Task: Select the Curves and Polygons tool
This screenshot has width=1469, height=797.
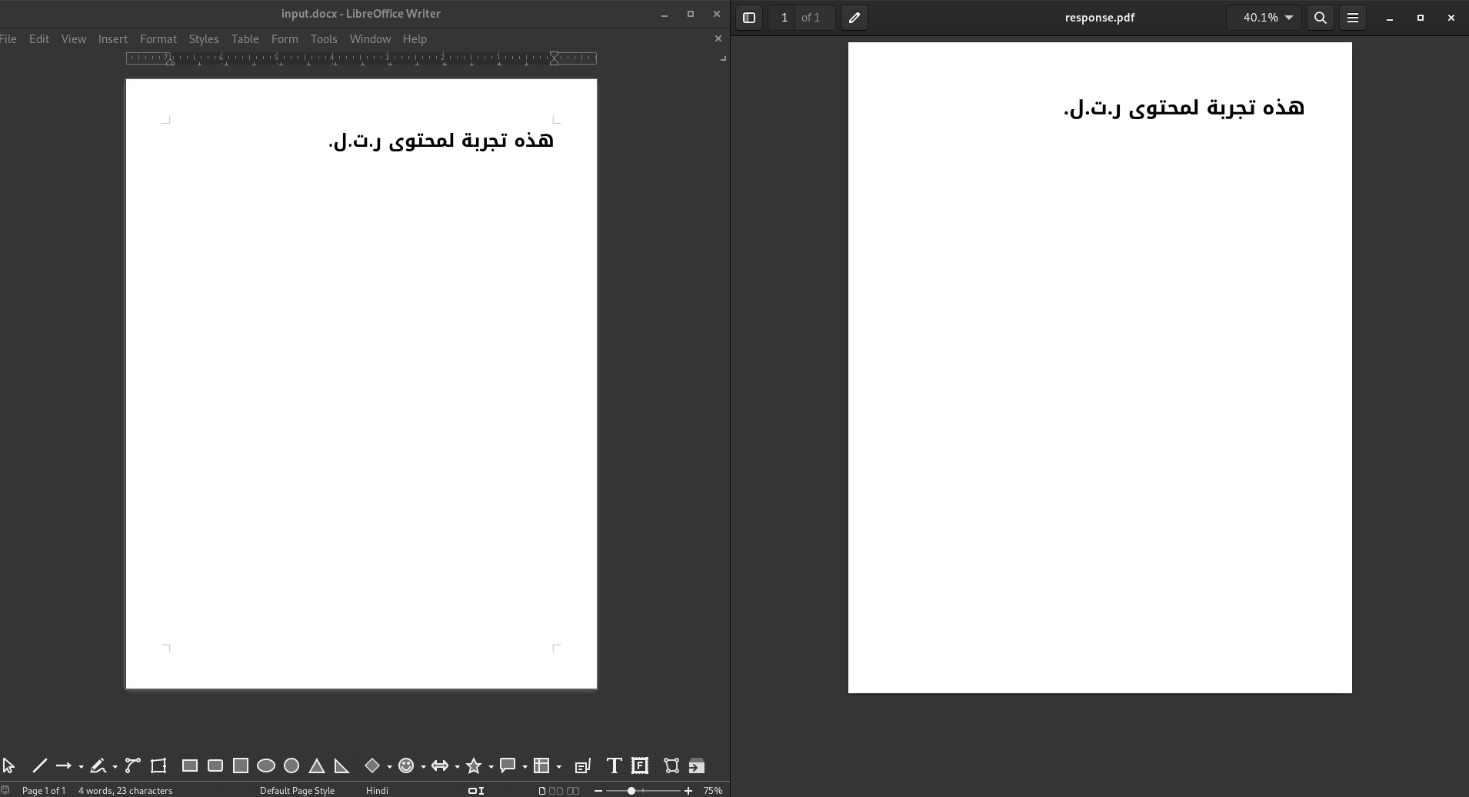Action: pyautogui.click(x=98, y=765)
